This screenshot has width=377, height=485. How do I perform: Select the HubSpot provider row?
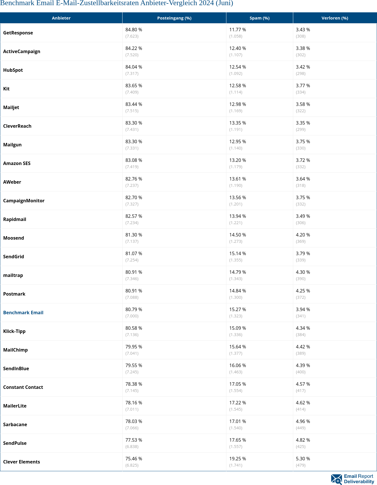point(13,70)
